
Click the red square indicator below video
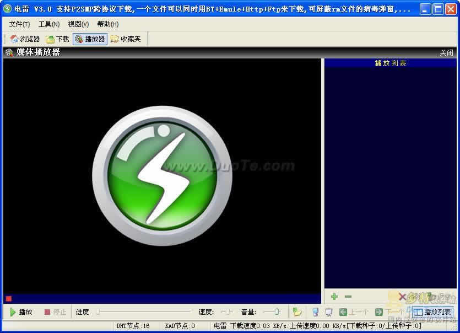point(9,299)
